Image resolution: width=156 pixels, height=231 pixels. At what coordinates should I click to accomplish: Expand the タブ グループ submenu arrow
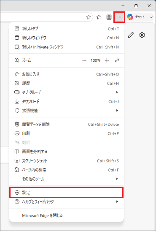click(x=117, y=92)
